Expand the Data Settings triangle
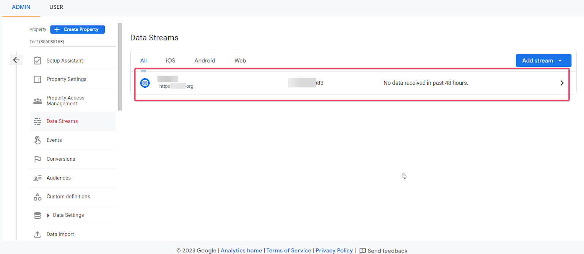The width and height of the screenshot is (584, 254). click(x=48, y=216)
